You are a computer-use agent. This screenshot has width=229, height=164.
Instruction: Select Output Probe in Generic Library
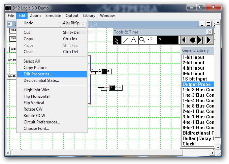[x=198, y=84]
